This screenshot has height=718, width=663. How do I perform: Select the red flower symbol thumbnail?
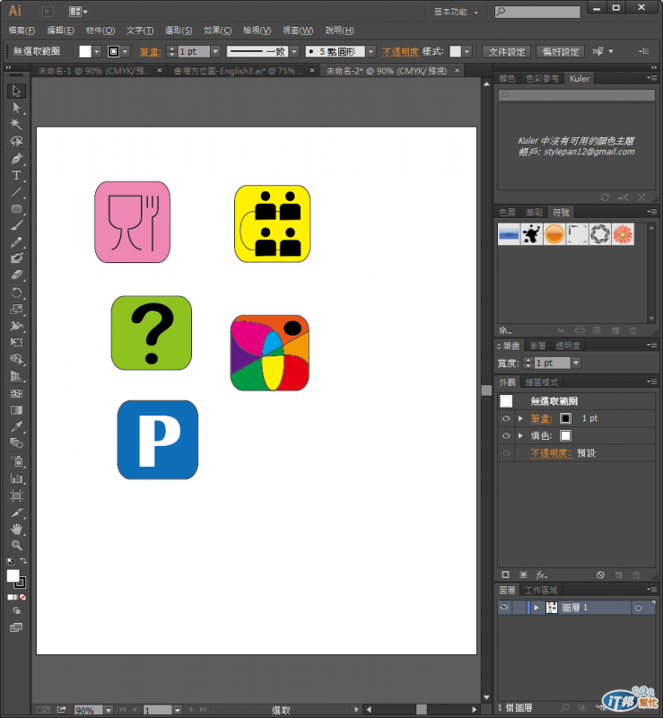[623, 234]
